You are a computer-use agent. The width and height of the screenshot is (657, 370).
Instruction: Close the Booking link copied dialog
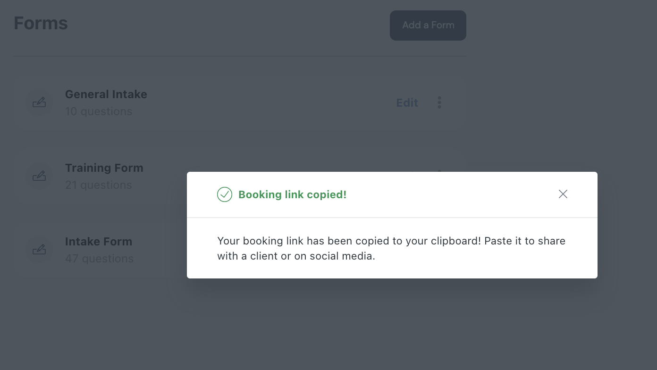click(563, 194)
